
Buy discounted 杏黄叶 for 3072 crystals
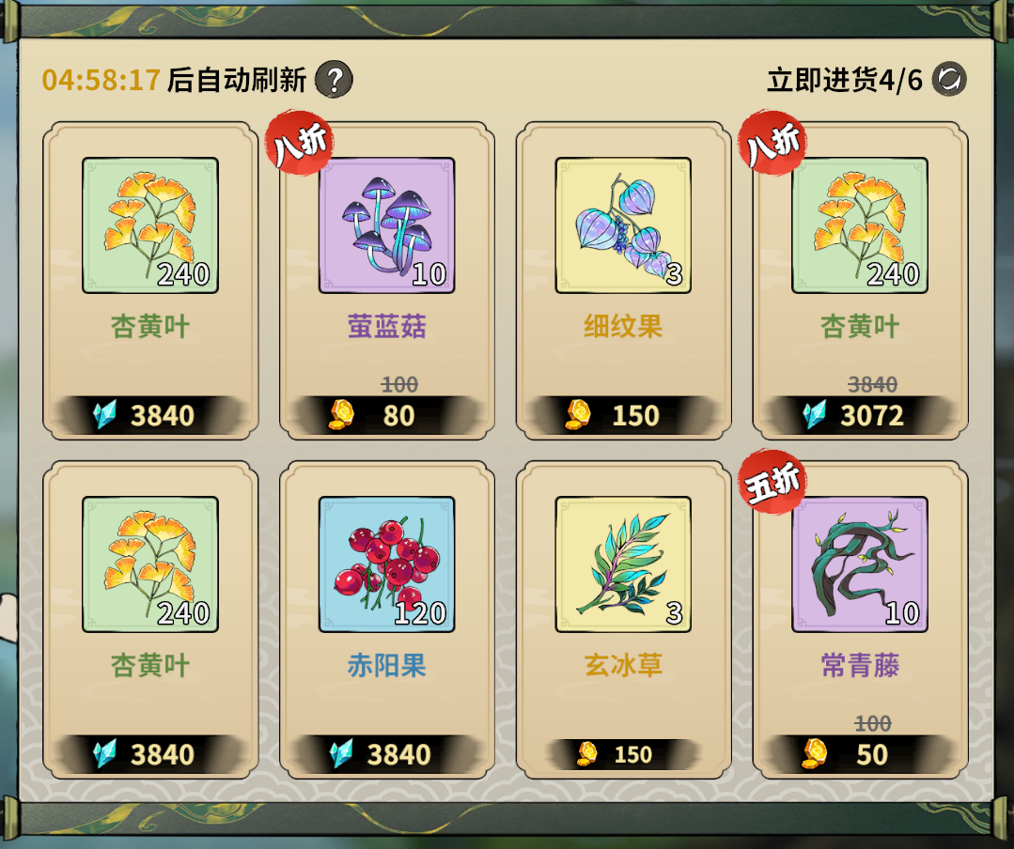pos(860,415)
